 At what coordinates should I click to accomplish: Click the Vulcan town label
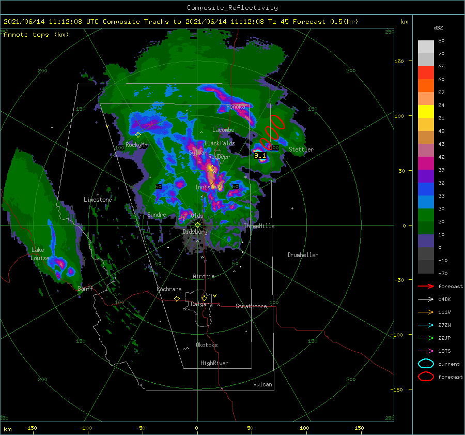262,384
